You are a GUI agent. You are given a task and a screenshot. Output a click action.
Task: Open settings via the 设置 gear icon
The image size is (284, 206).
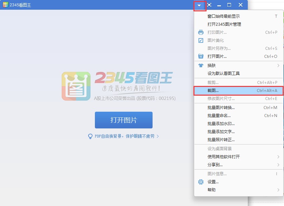(201, 182)
